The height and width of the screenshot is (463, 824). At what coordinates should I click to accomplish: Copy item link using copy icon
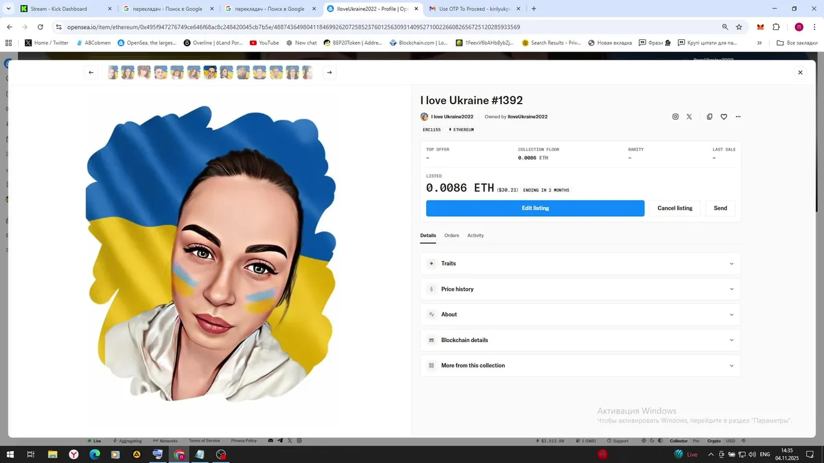point(709,117)
